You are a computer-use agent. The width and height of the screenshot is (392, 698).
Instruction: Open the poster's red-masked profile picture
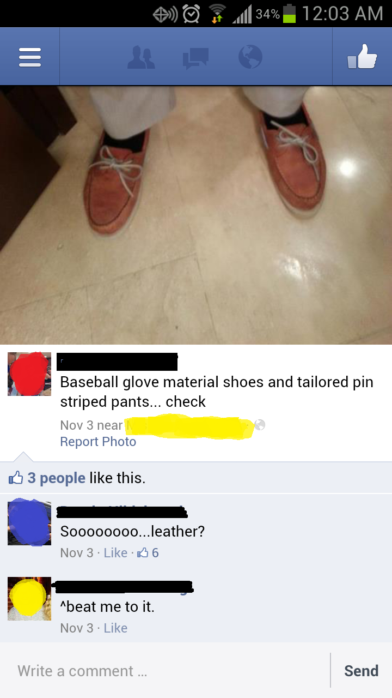(x=29, y=374)
